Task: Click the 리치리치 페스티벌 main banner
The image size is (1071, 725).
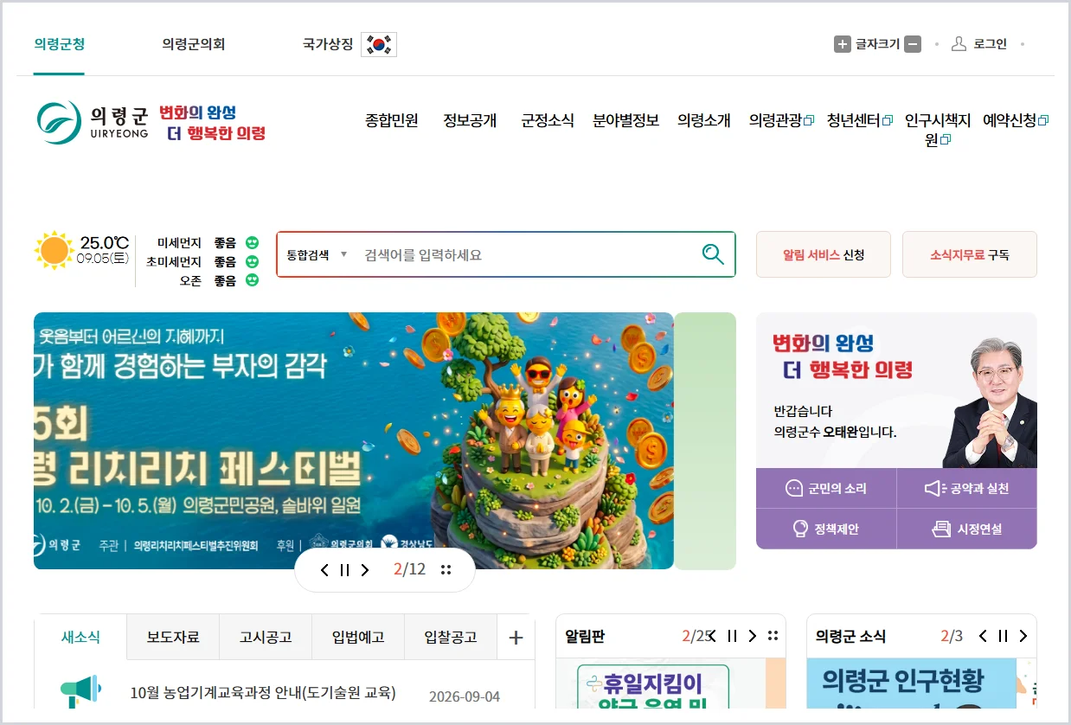Action: pyautogui.click(x=354, y=440)
